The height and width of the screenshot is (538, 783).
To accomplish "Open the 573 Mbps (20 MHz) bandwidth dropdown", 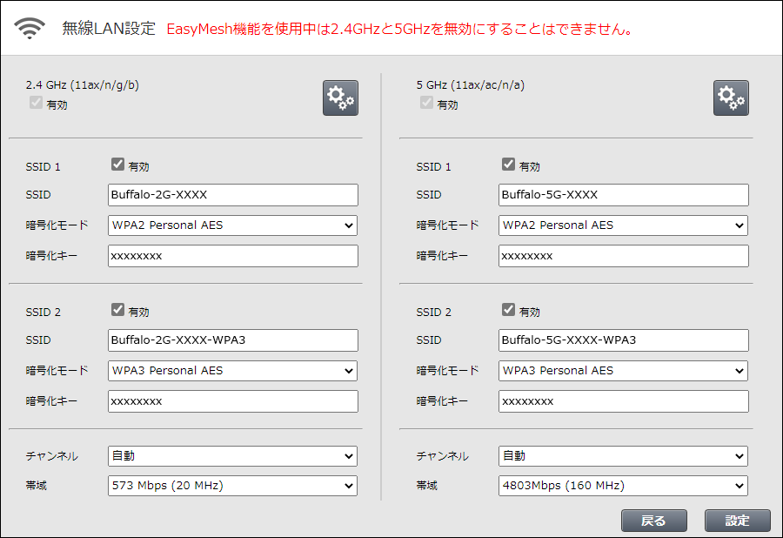I will coord(232,486).
